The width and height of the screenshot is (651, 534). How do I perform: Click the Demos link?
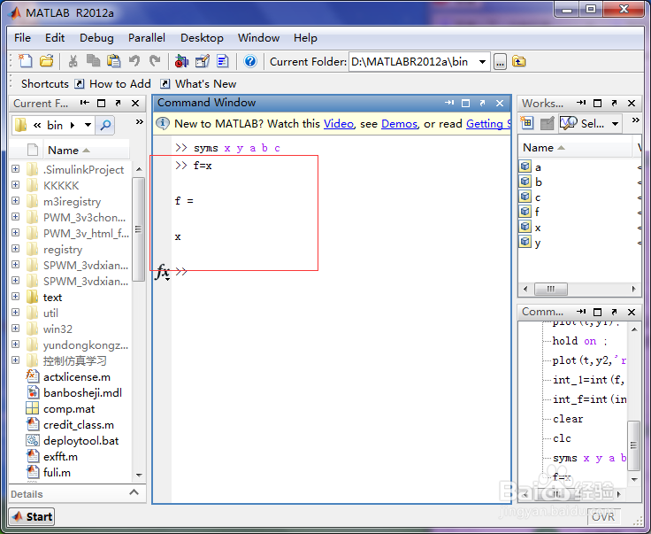click(x=399, y=124)
